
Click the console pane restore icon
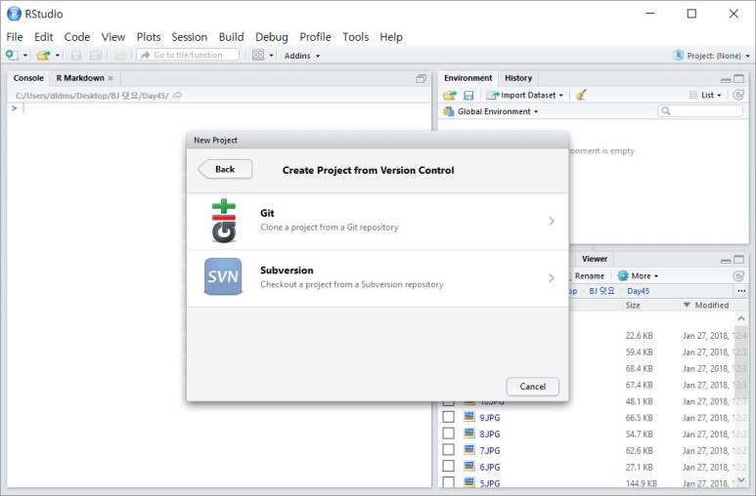421,78
